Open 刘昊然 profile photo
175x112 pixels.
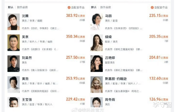pos(14,63)
